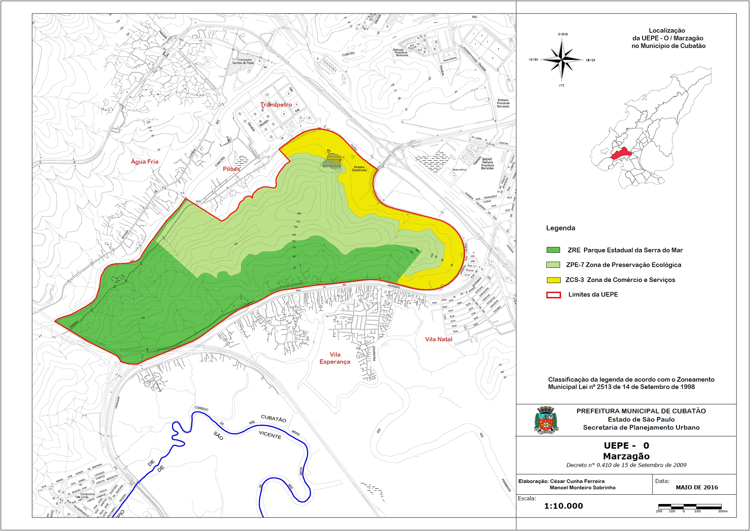The image size is (750, 531).
Task: Click the red Limites da UEPE legend box
Action: click(x=553, y=295)
